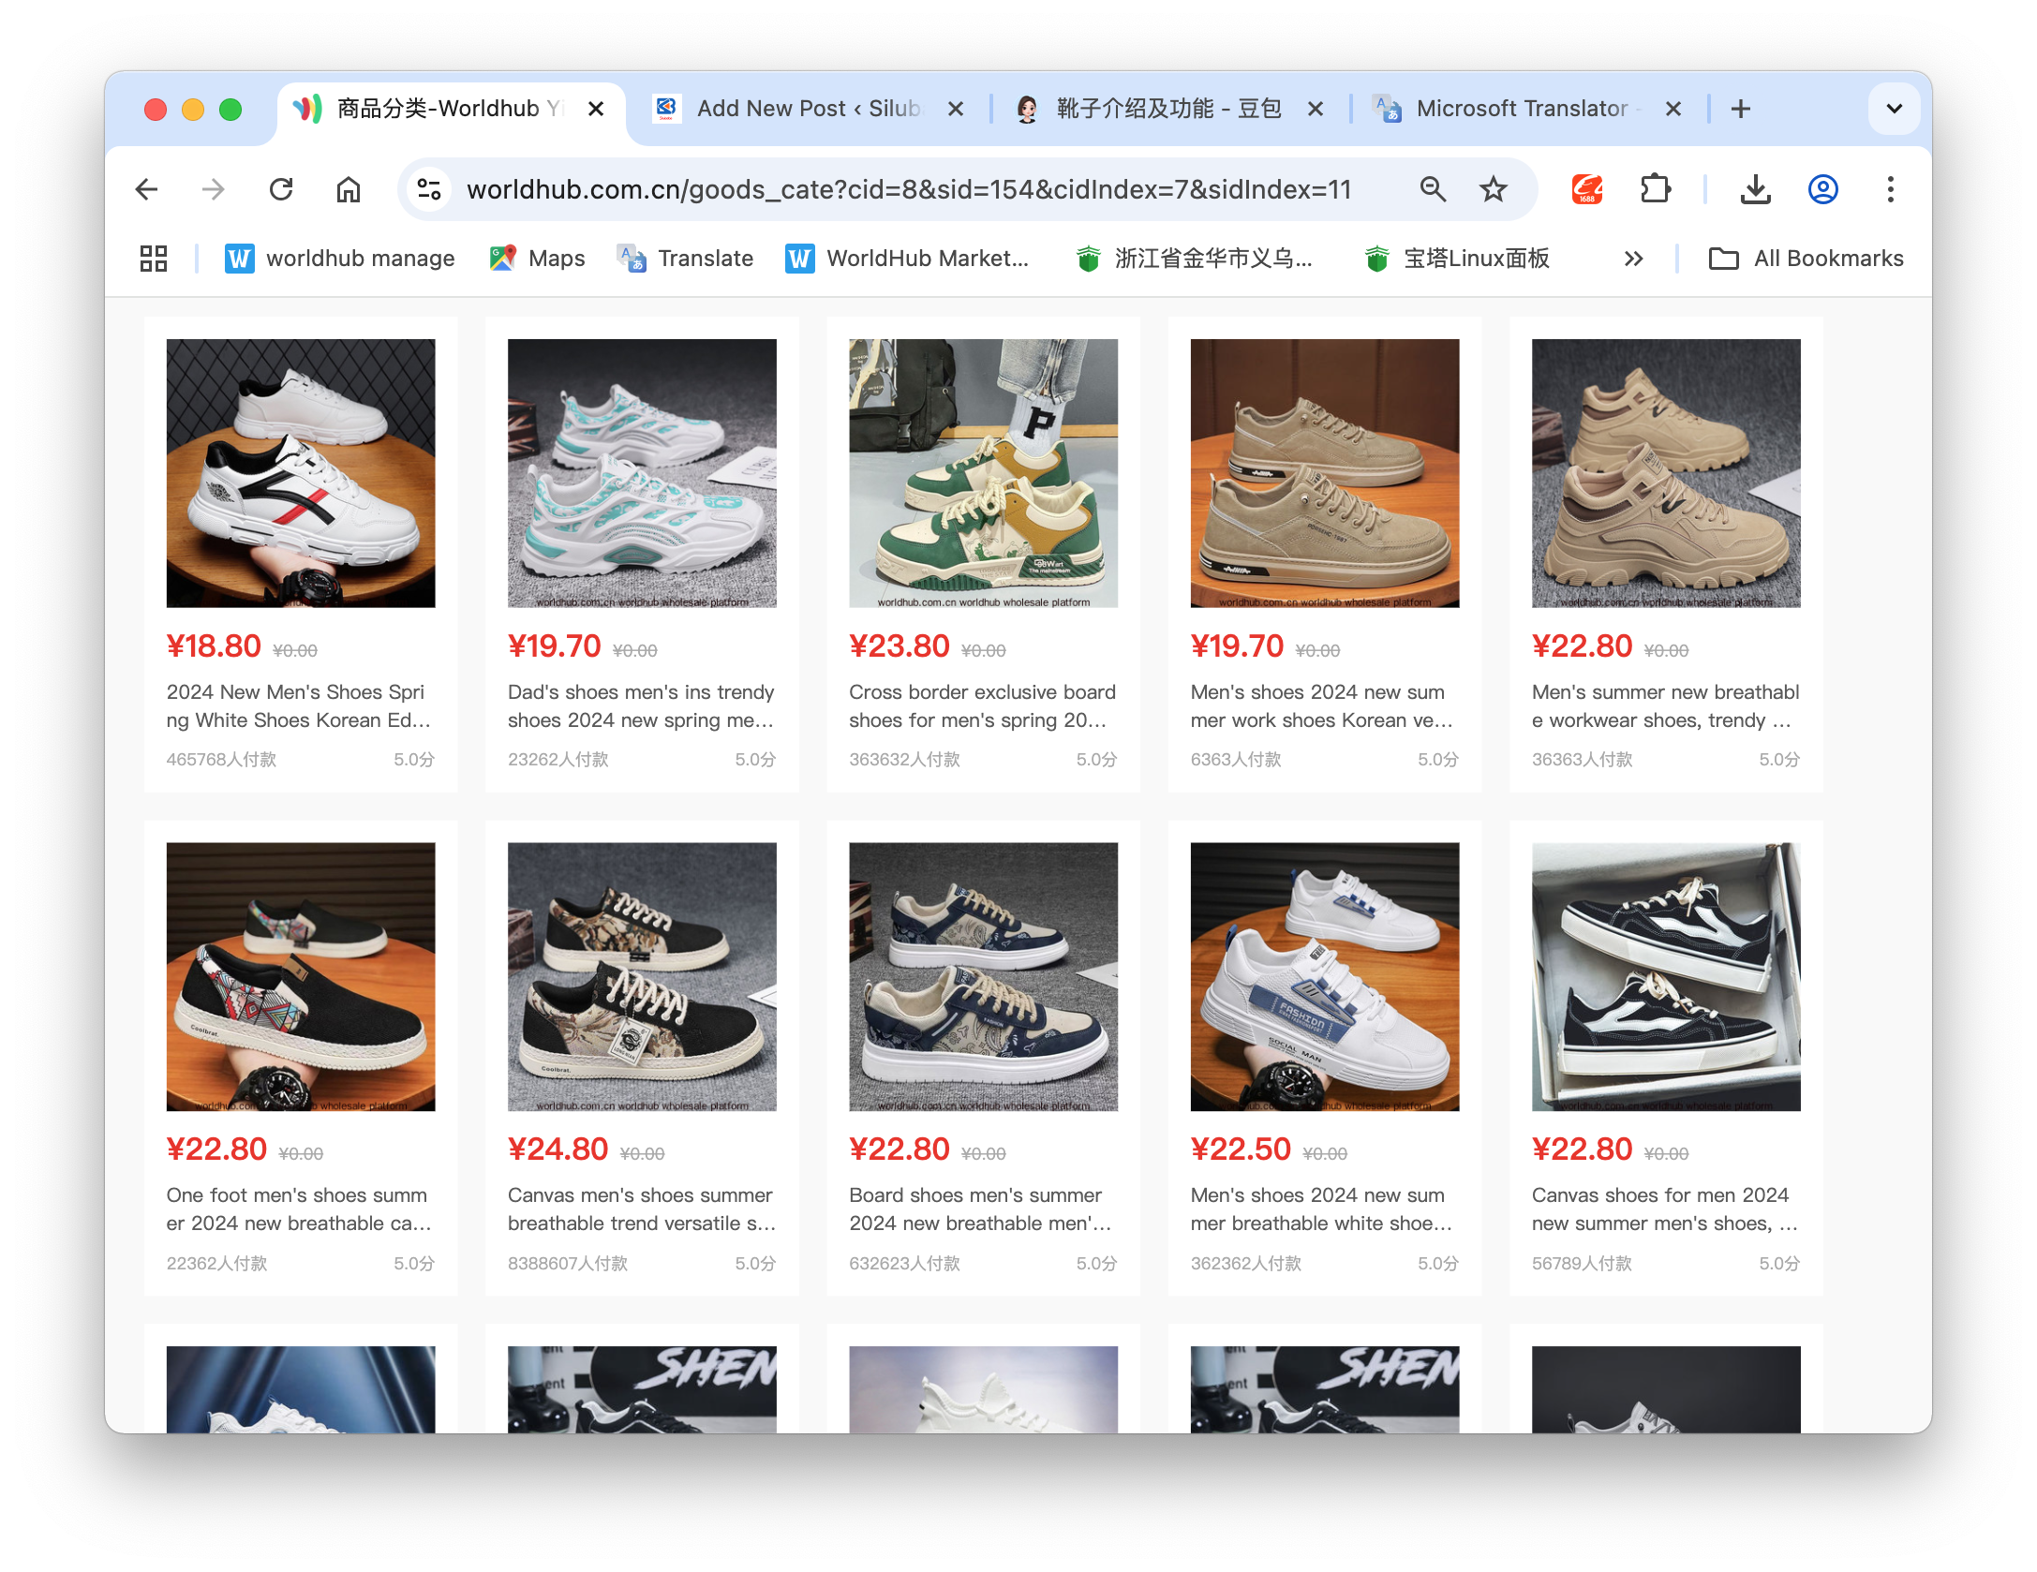Click the browser reload page icon
Image resolution: width=2037 pixels, height=1572 pixels.
(x=281, y=190)
